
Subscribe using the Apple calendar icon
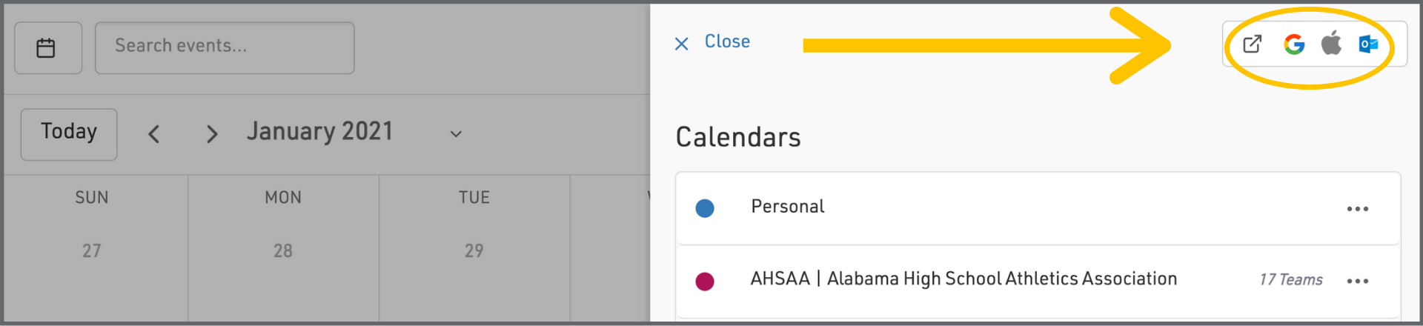coord(1331,44)
